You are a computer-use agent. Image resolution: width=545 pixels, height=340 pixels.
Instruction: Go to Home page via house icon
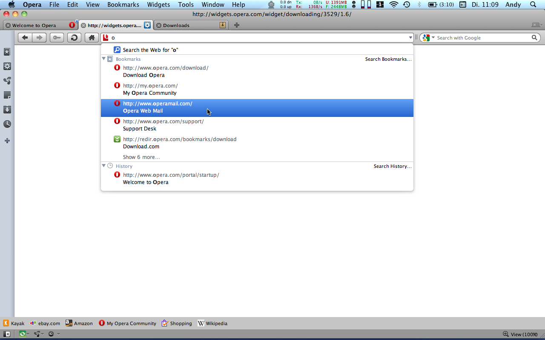[92, 38]
